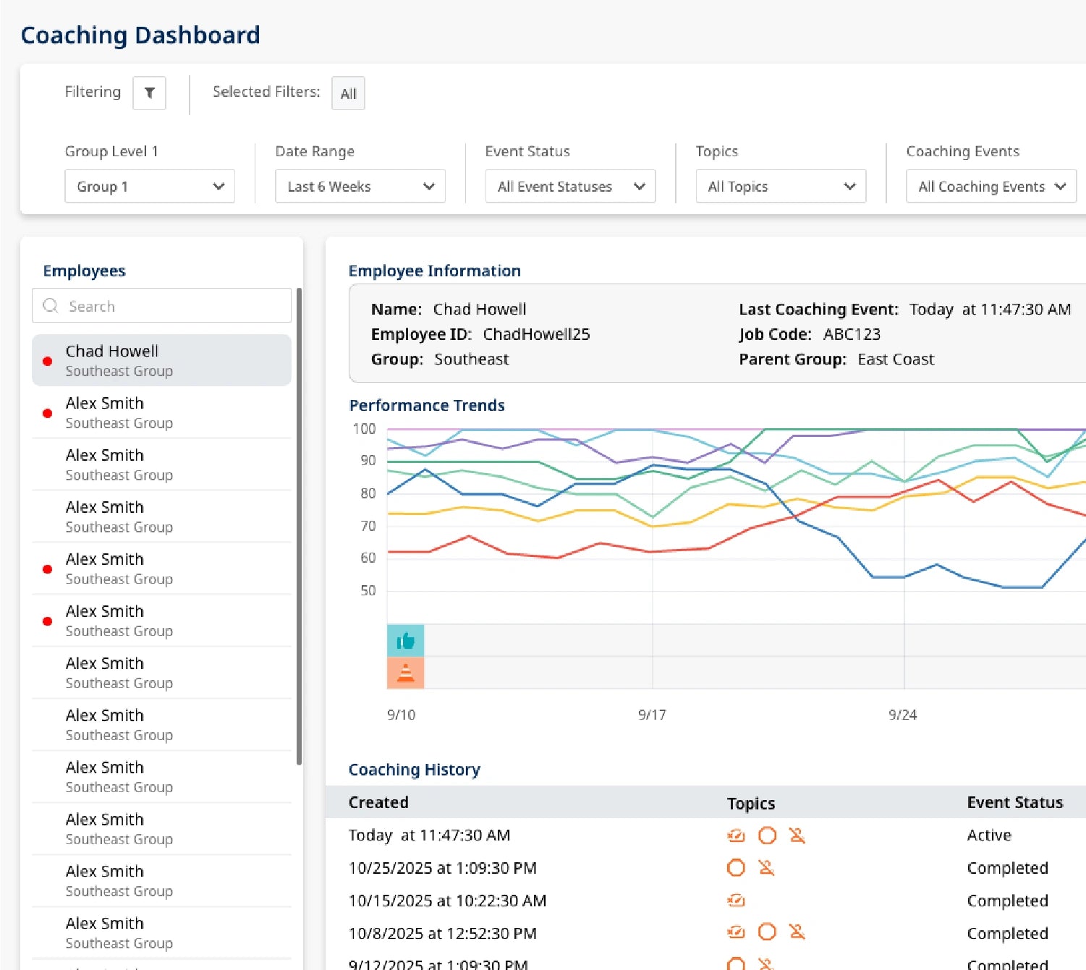Click circle topic icon in 10/8/2025 row
Viewport: 1086px width, 970px height.
pyautogui.click(x=767, y=932)
